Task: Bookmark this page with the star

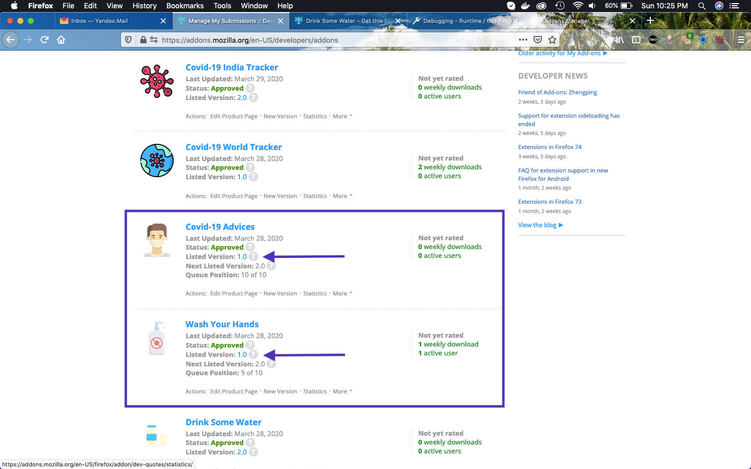Action: (552, 40)
